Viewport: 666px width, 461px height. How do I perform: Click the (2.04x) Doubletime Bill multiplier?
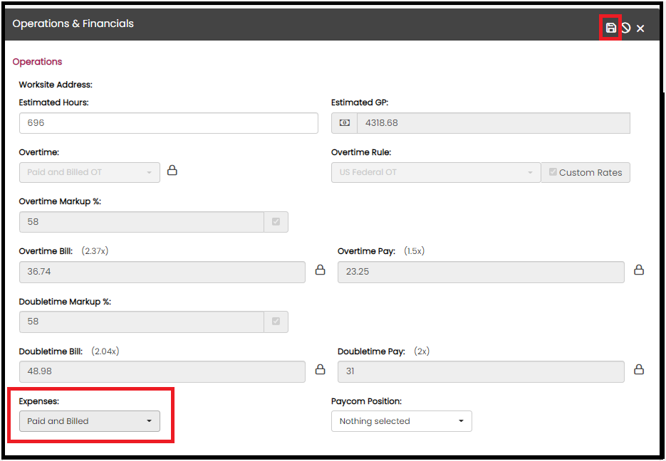click(105, 351)
